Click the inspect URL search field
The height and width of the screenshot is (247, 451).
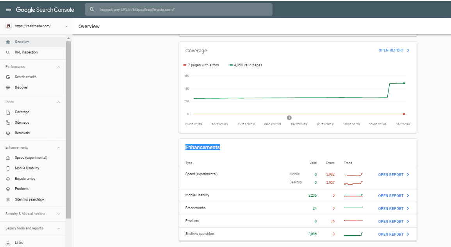(178, 9)
